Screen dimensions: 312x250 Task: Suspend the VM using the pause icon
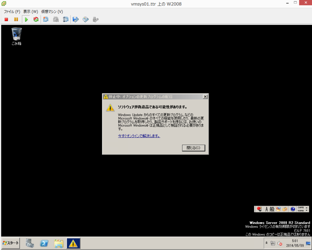click(x=16, y=20)
